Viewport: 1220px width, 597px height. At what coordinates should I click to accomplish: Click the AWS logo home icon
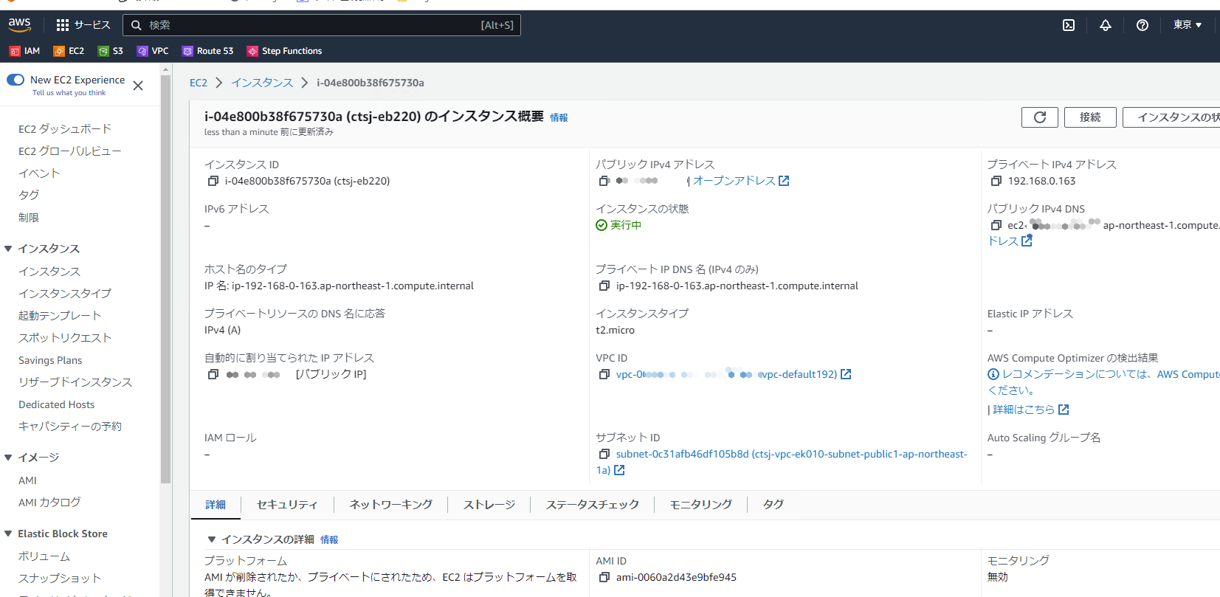pos(20,24)
